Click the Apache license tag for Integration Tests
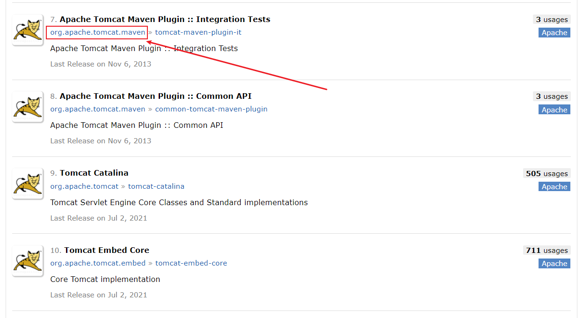583x318 pixels. coord(554,33)
